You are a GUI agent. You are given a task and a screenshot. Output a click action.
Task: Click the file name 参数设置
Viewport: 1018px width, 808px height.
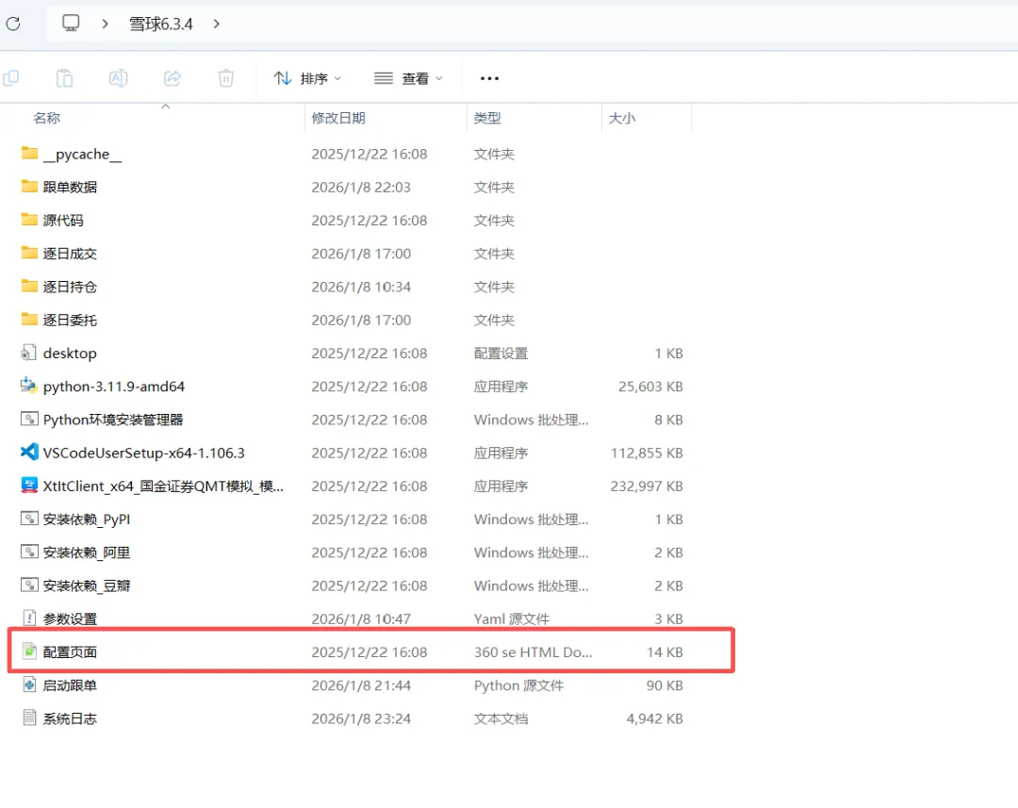pos(70,619)
